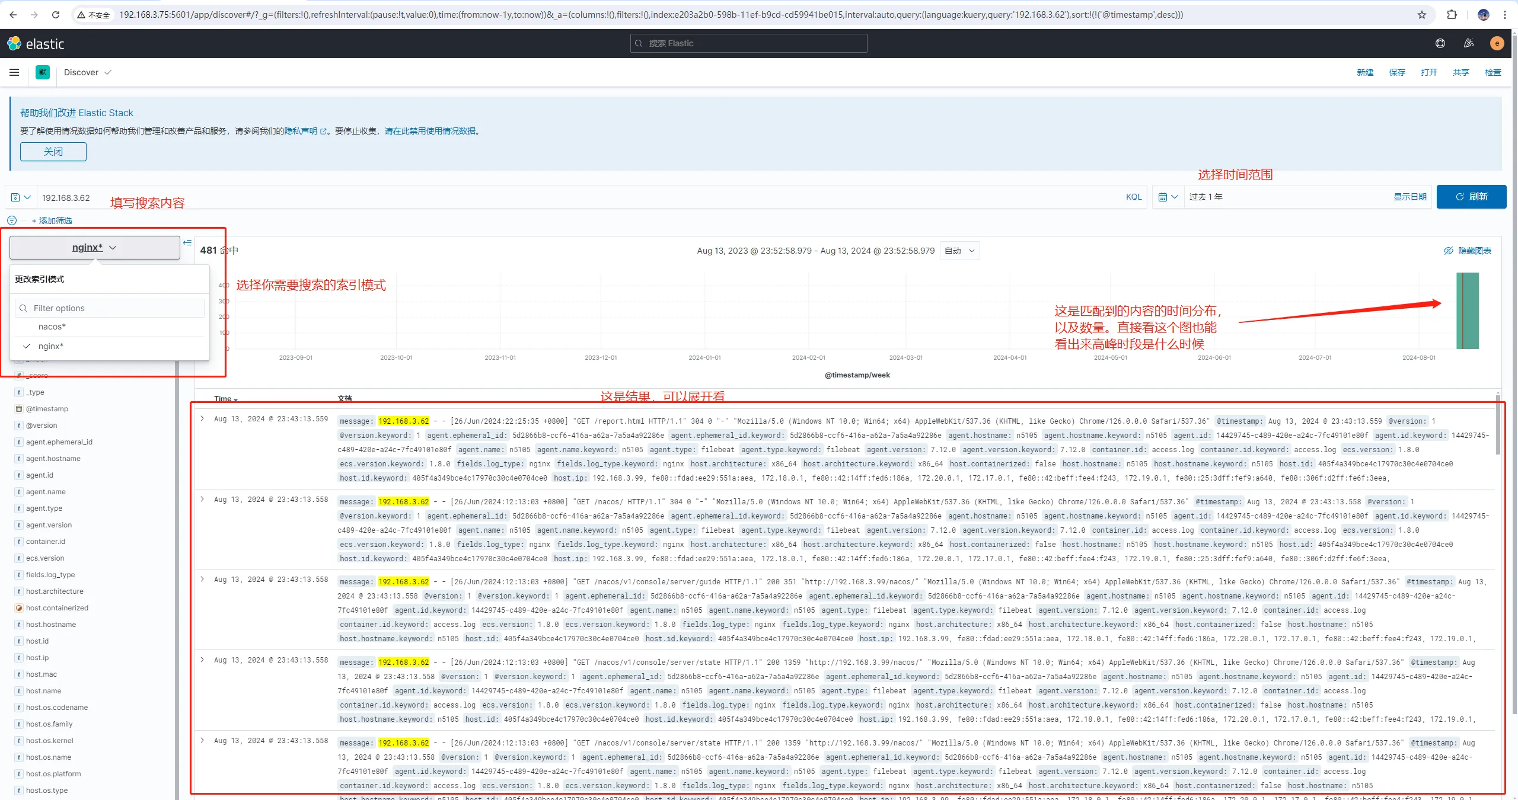Click the green space avatar icon
The width and height of the screenshot is (1518, 800).
pyautogui.click(x=43, y=72)
